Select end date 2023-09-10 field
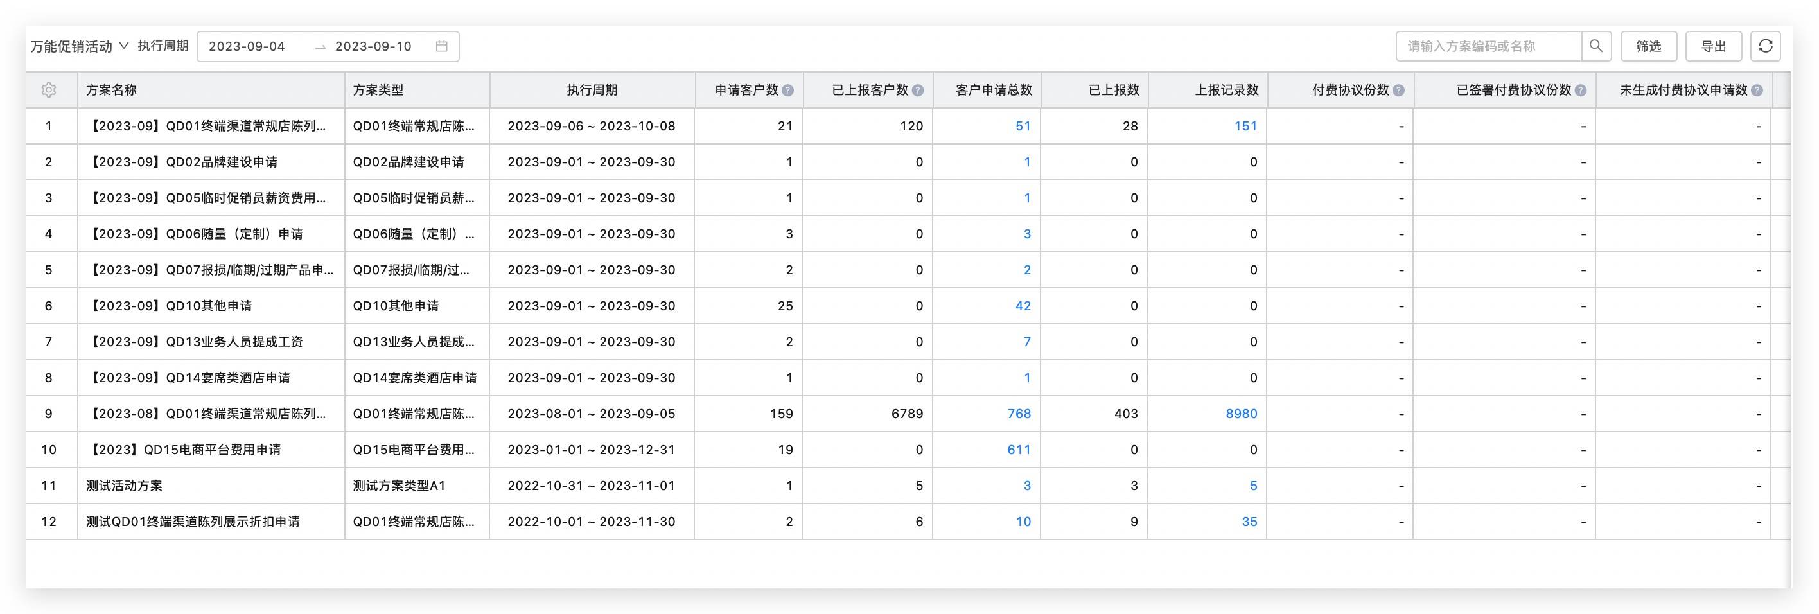The image size is (1819, 614). (x=374, y=46)
